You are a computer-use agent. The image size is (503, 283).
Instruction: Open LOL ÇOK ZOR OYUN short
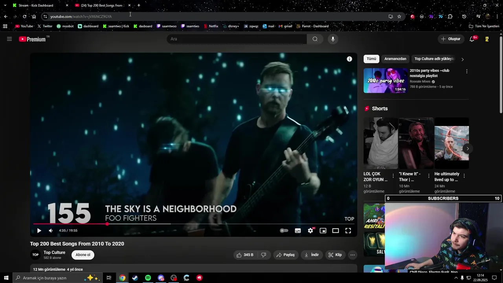coord(380,143)
